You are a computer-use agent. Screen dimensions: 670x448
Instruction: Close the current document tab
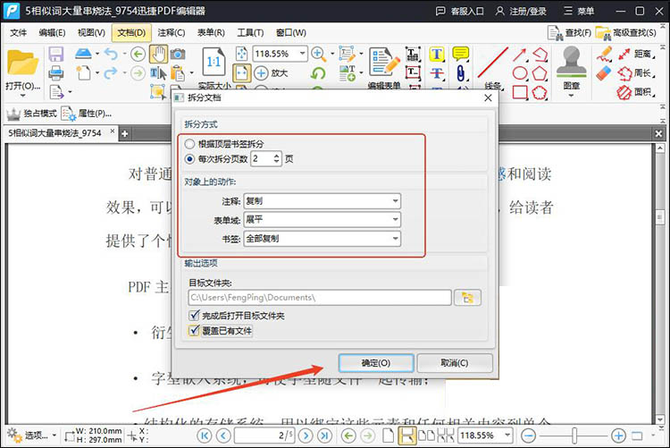[112, 131]
